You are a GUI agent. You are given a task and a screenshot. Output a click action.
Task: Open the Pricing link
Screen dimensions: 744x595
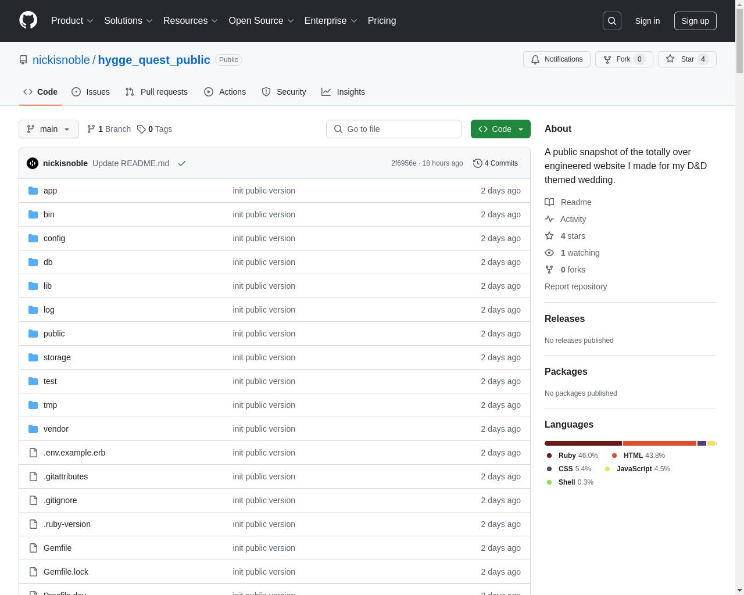pyautogui.click(x=382, y=21)
